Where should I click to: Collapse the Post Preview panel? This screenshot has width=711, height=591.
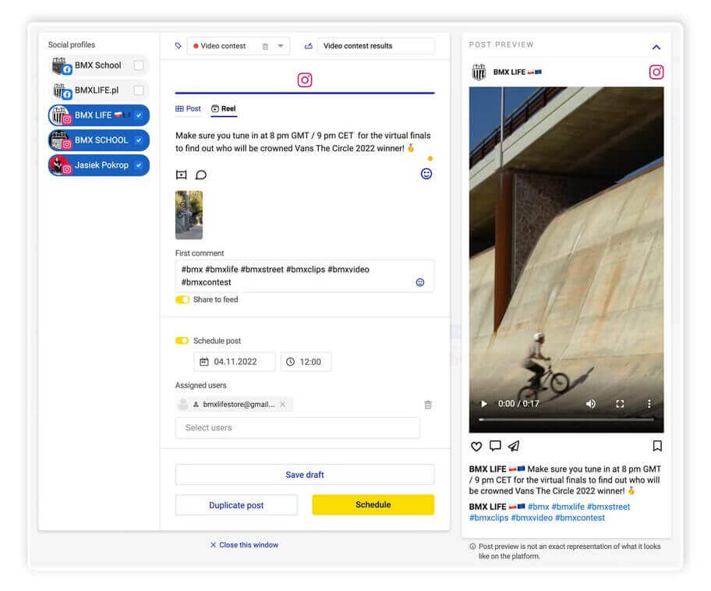pyautogui.click(x=656, y=47)
